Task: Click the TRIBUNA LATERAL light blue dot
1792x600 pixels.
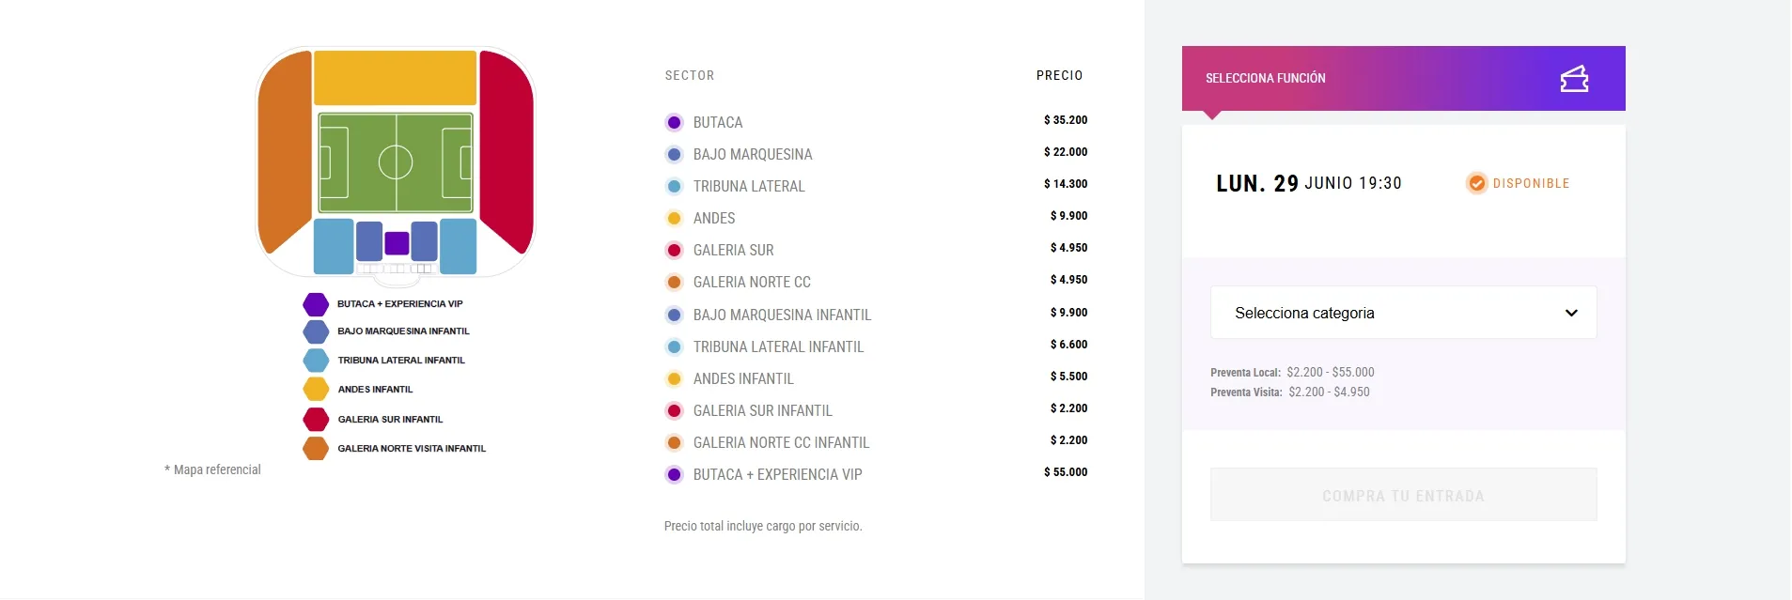Action: coord(674,186)
